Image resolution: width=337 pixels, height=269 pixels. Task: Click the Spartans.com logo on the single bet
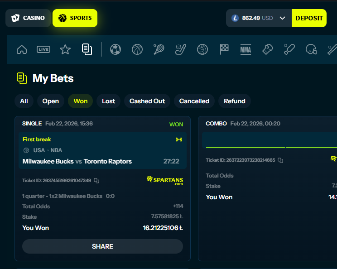coord(165,181)
